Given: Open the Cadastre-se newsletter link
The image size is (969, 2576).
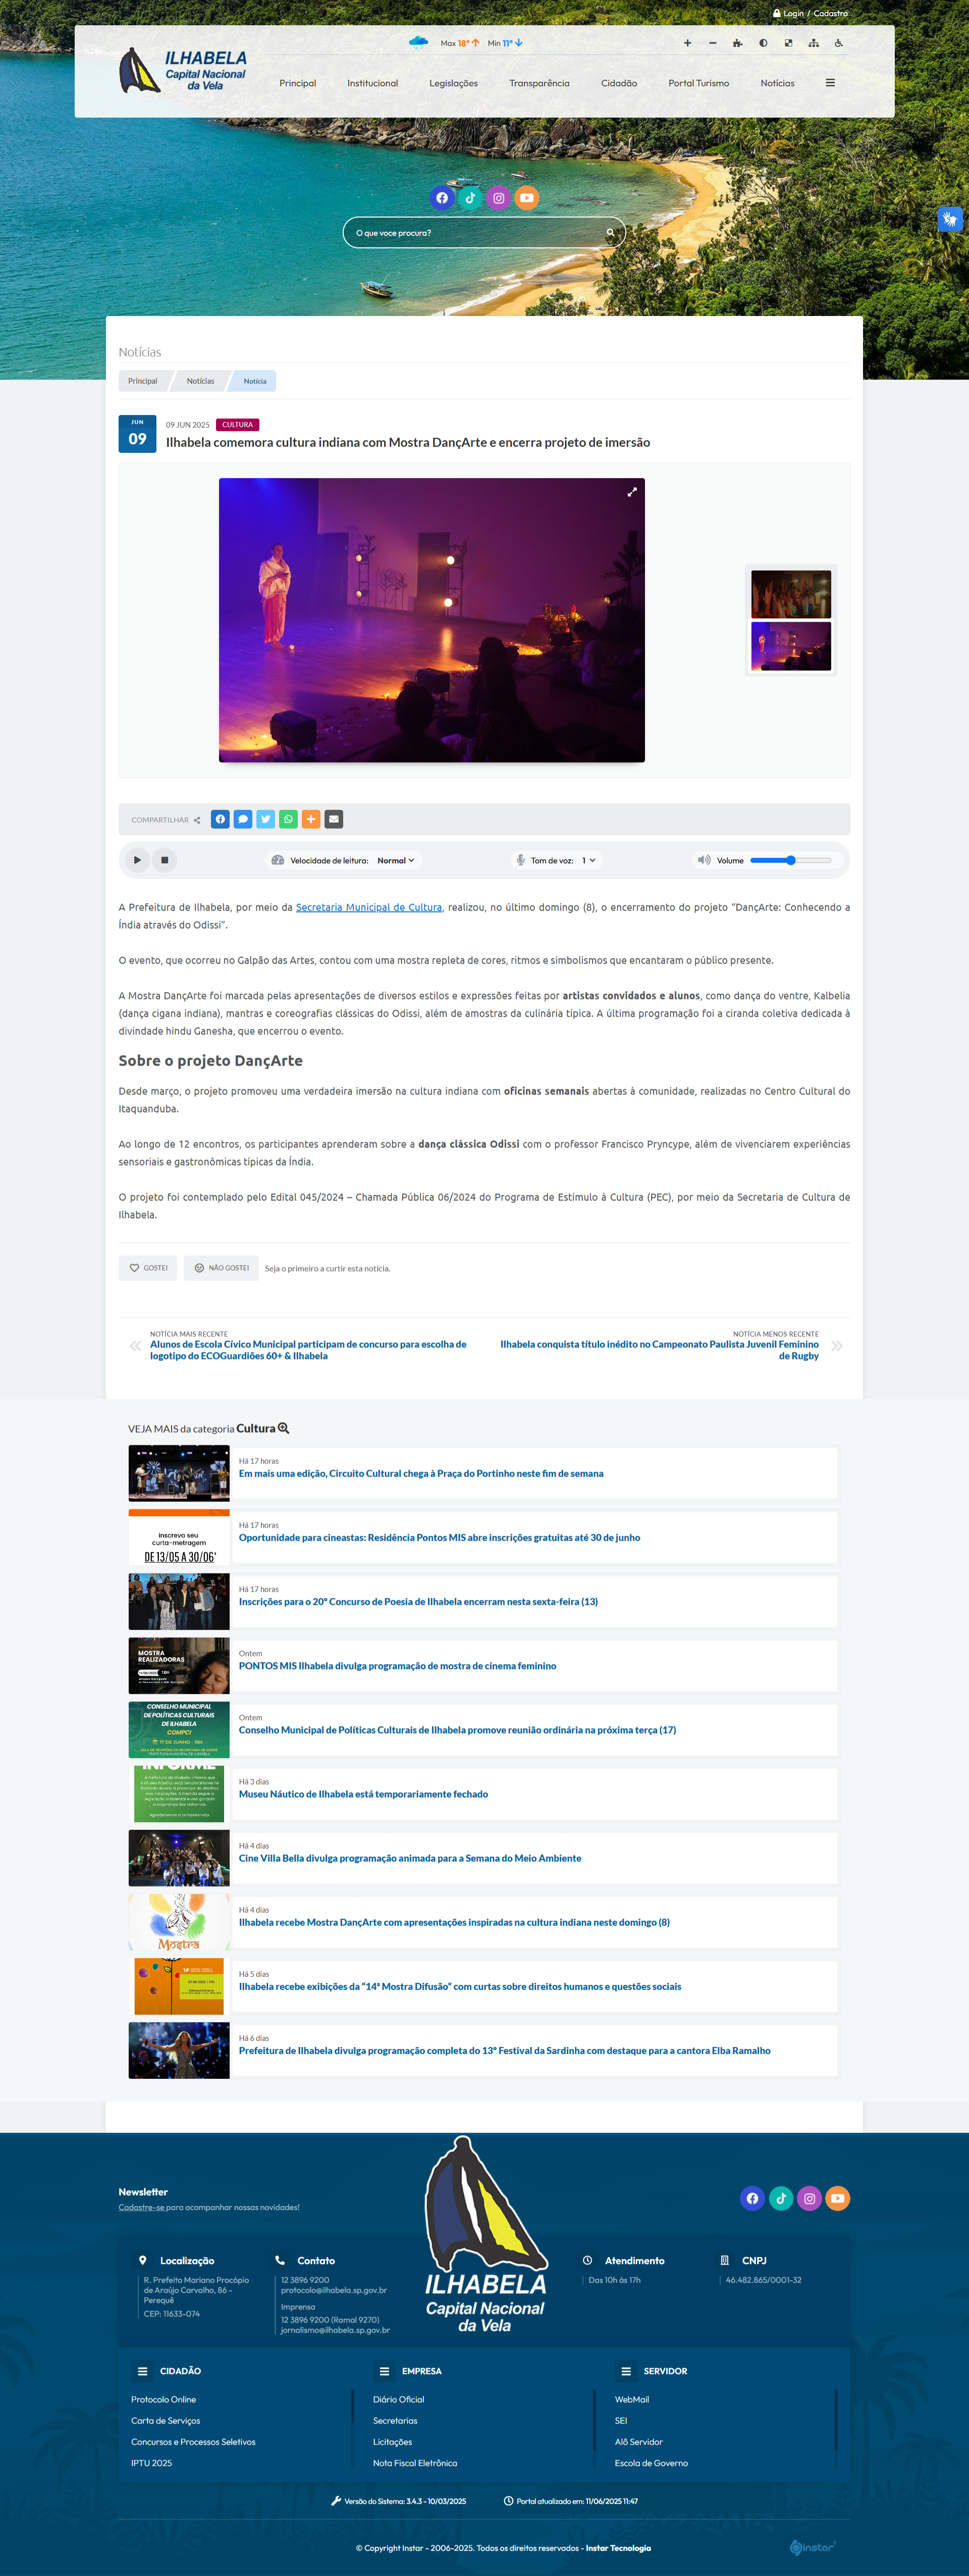Looking at the screenshot, I should click(141, 2207).
